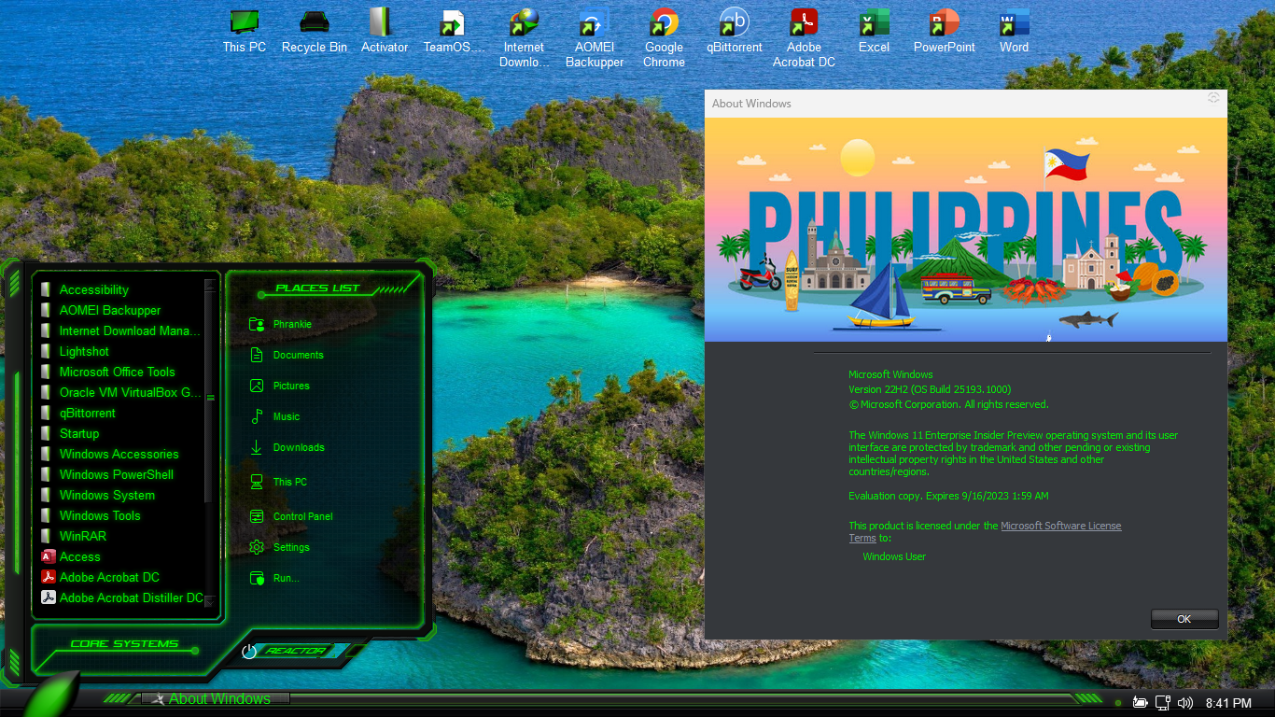Open Control Panel from Places List

tap(303, 516)
